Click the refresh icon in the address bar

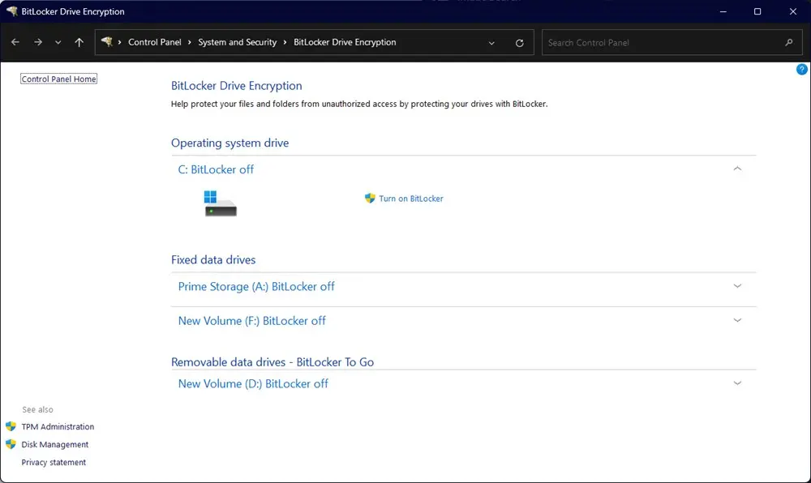(x=519, y=42)
